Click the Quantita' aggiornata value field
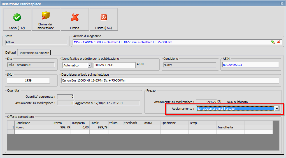286x158 pixels. (x=65, y=97)
